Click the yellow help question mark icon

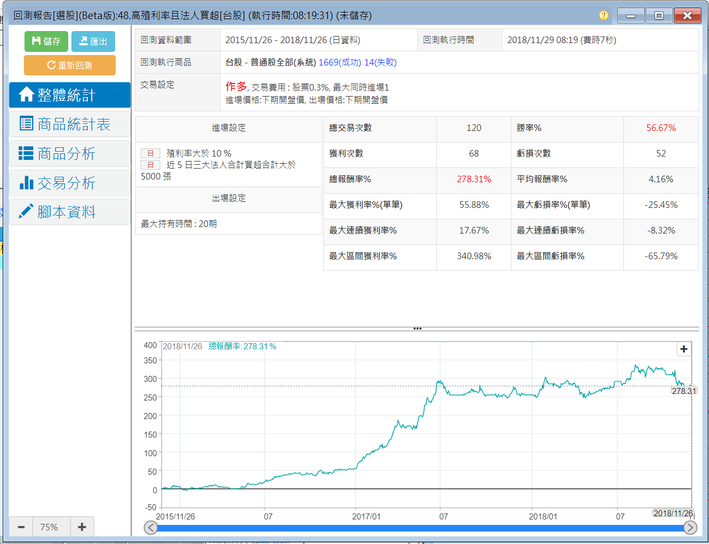click(x=603, y=15)
